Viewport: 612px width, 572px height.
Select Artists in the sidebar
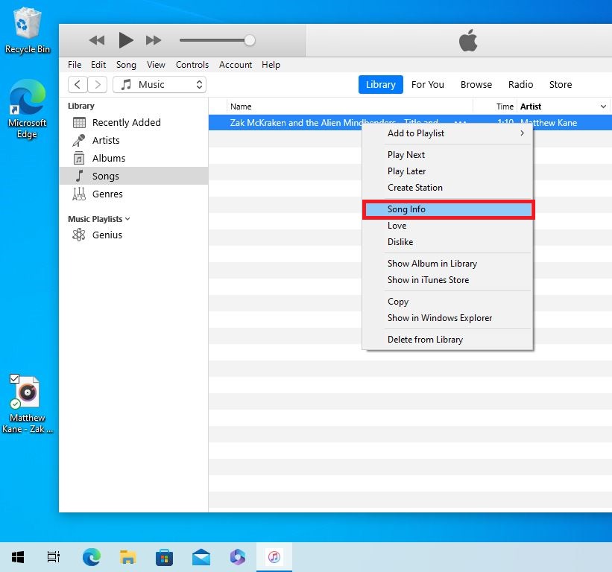click(x=133, y=140)
